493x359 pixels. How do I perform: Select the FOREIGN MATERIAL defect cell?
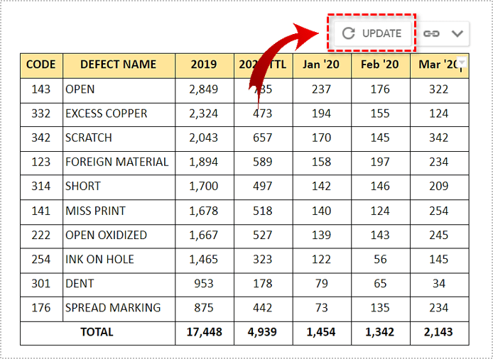click(117, 162)
